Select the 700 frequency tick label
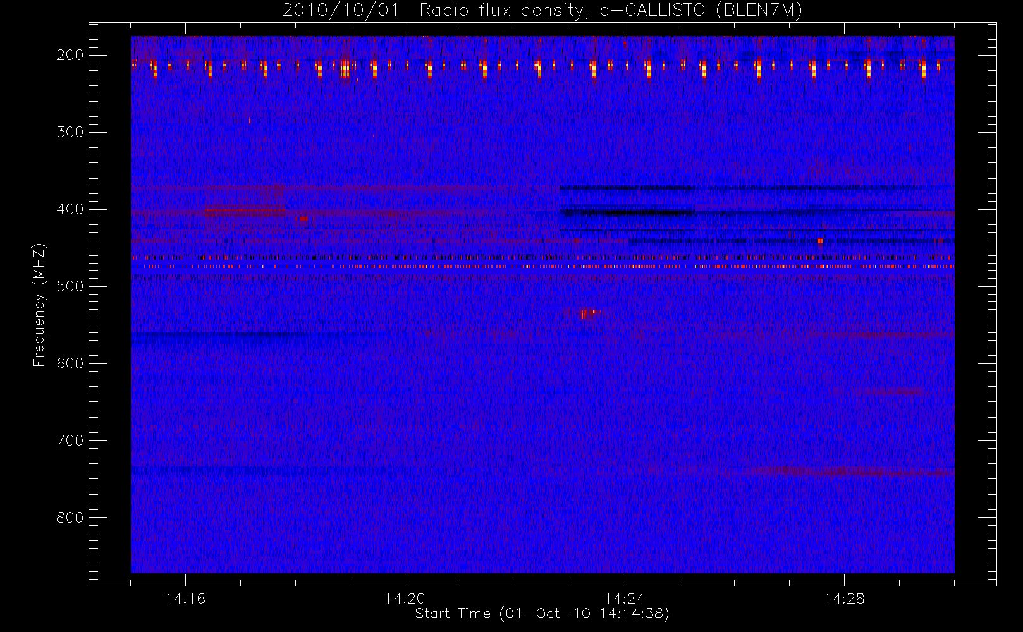The width and height of the screenshot is (1023, 632). [x=70, y=441]
